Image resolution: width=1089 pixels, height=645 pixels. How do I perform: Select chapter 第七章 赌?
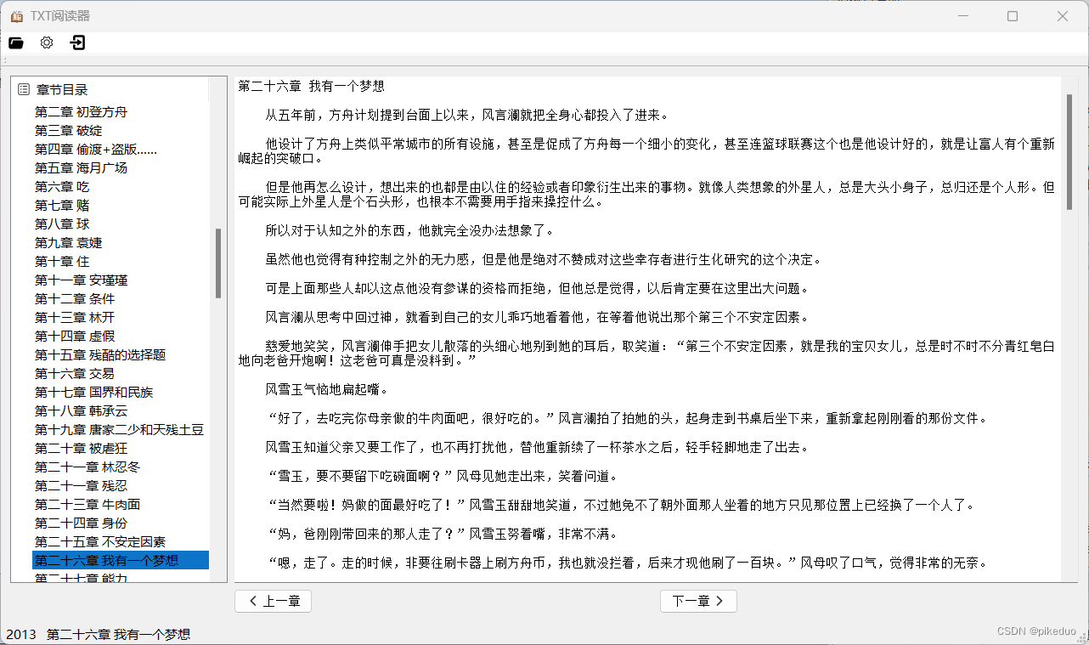click(x=62, y=206)
